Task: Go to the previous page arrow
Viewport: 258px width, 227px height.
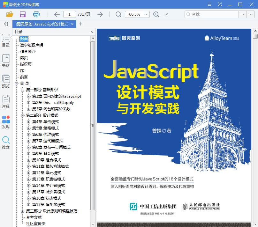Action: 57,14
